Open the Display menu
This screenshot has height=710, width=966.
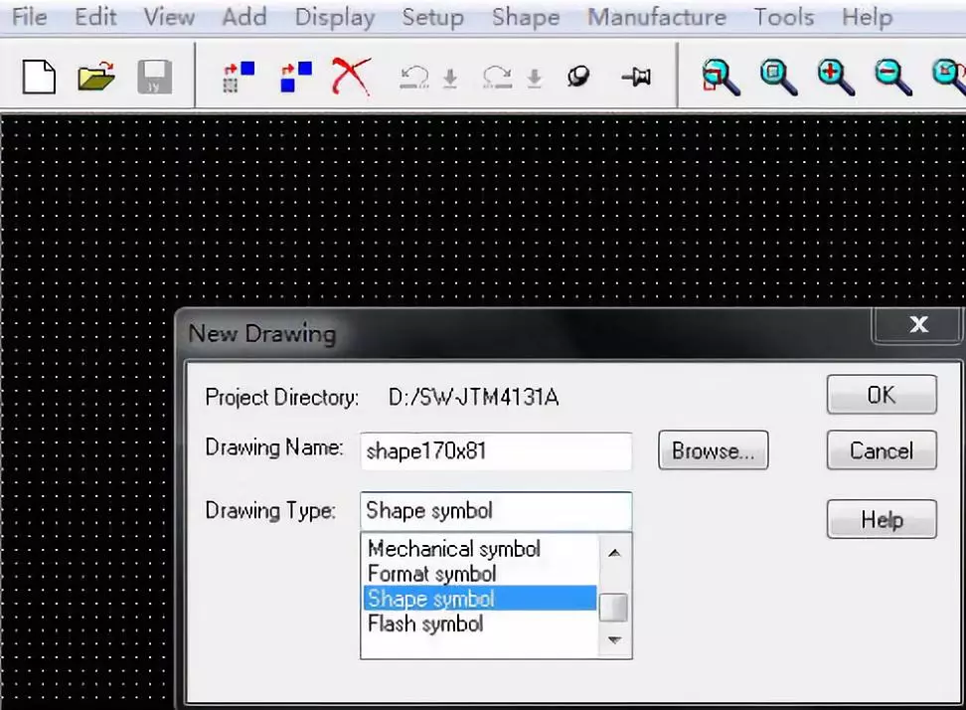[x=335, y=17]
